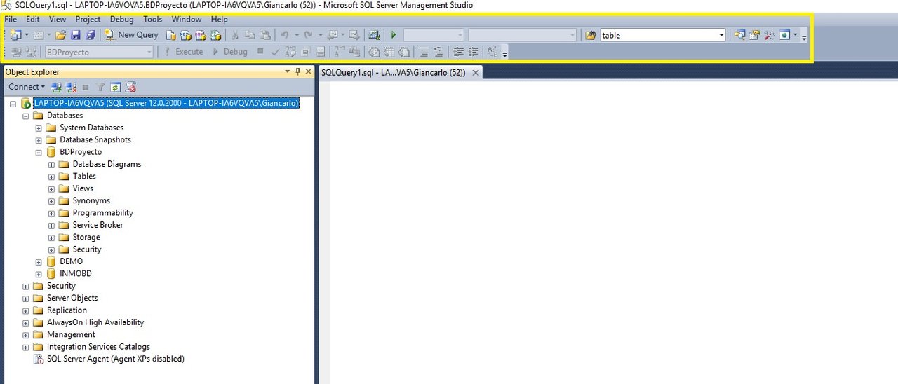898x384 pixels.
Task: Click the Decrease Indent icon
Action: (458, 52)
